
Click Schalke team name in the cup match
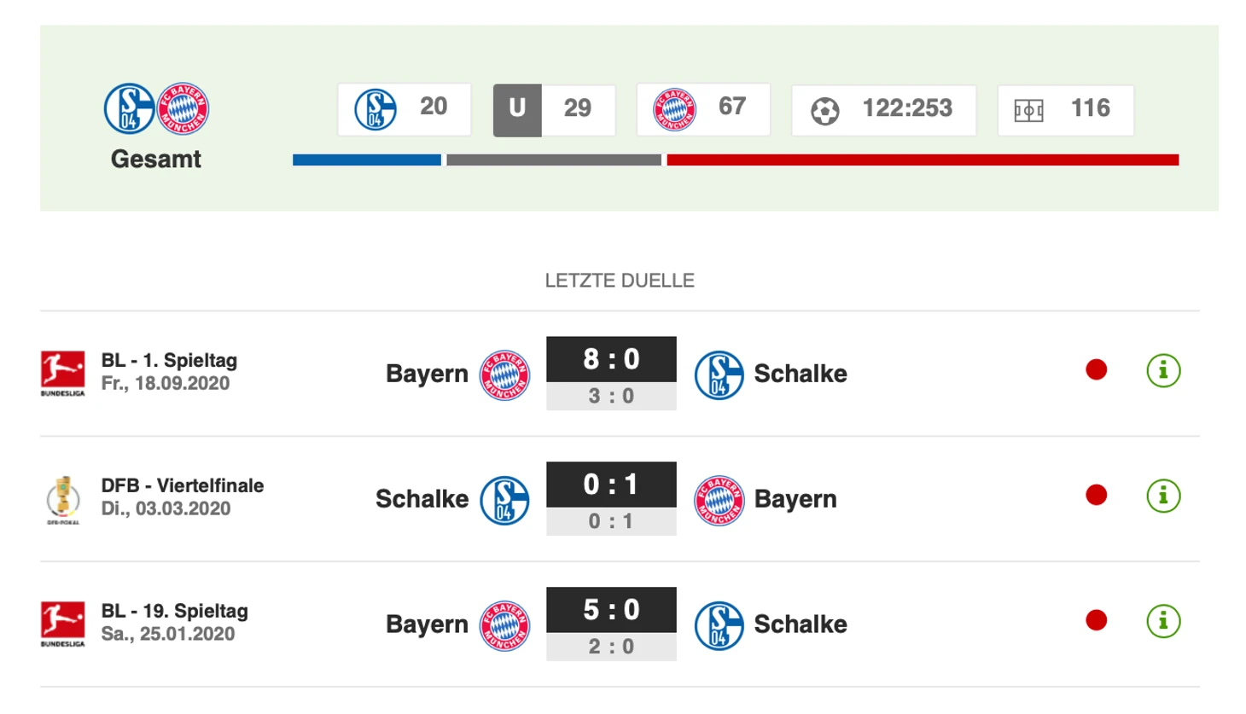[x=422, y=499]
